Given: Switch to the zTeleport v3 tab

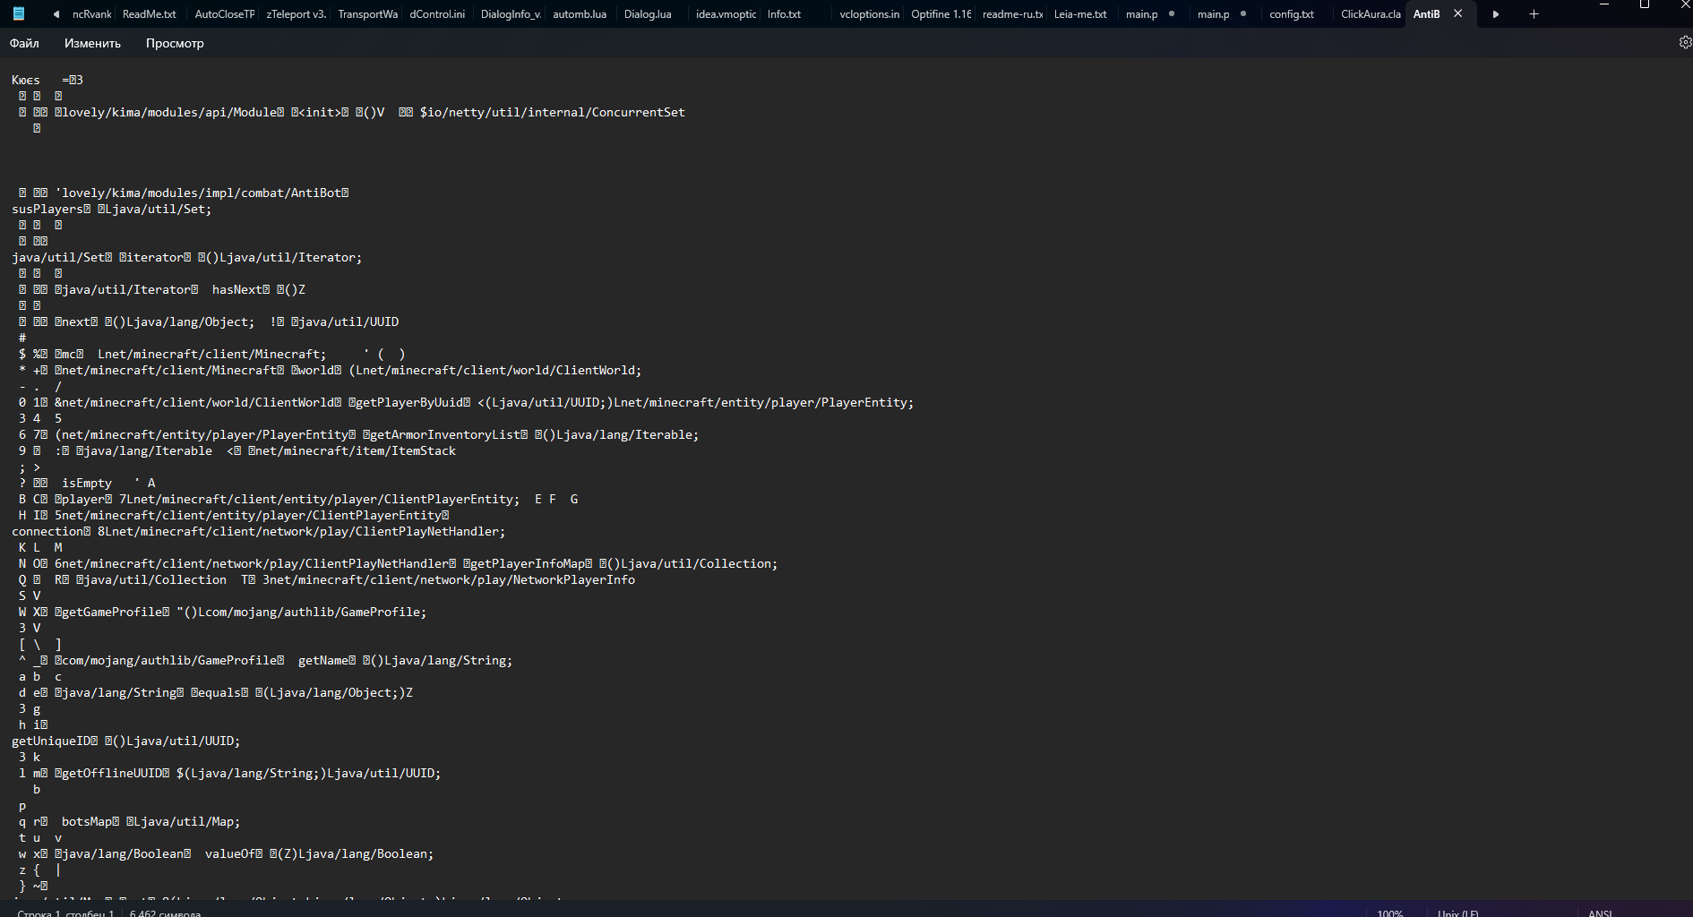Looking at the screenshot, I should 296,14.
